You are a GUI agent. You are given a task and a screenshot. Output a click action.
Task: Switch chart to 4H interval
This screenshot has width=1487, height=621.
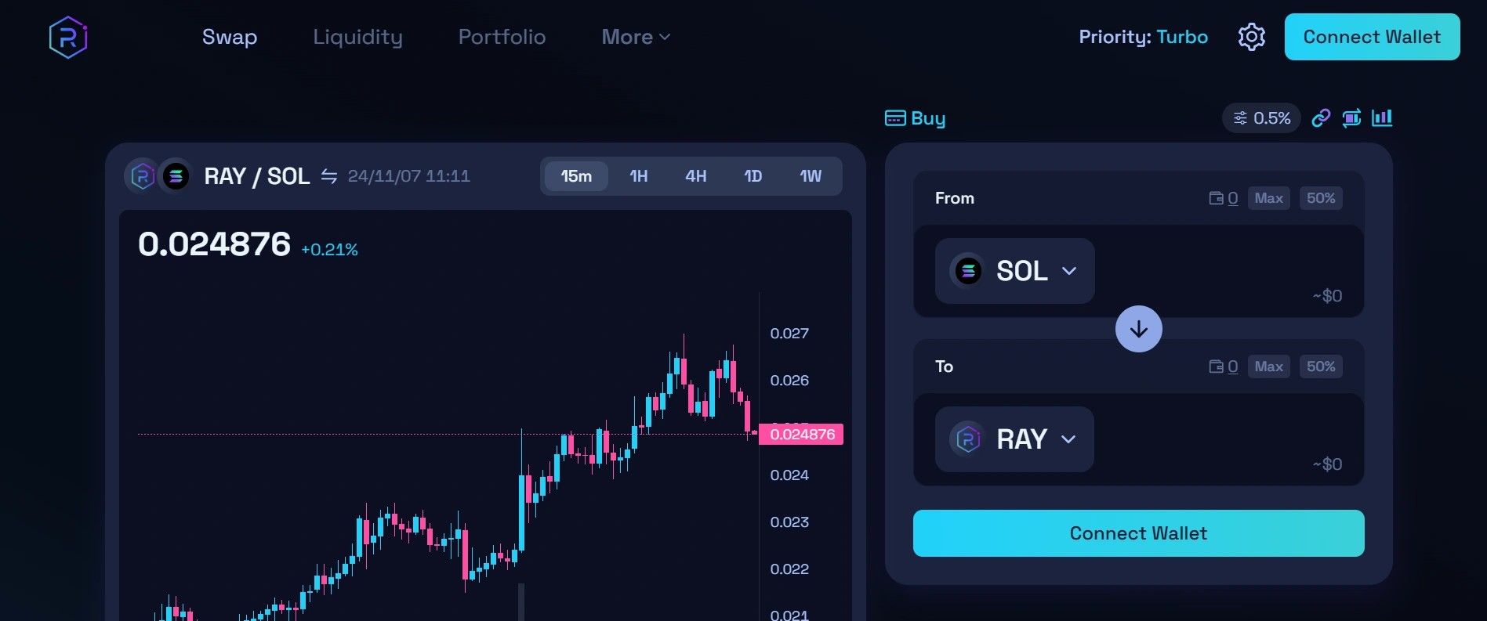(x=696, y=176)
